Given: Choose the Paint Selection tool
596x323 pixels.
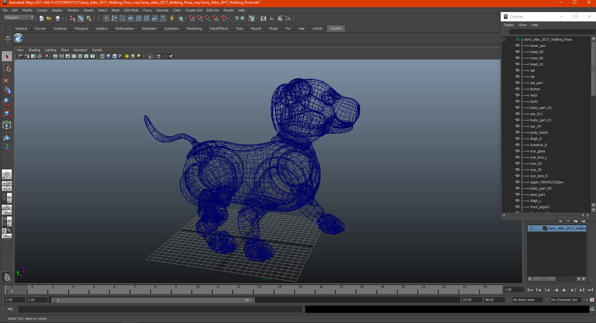Looking at the screenshot, I should 7,79.
